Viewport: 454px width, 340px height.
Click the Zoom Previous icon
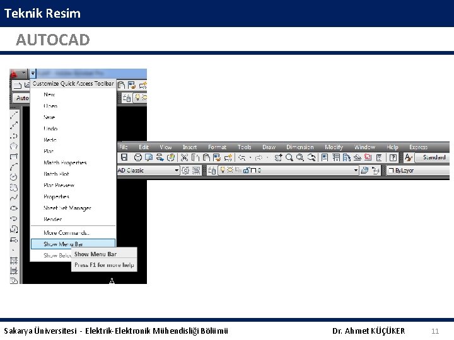click(x=311, y=157)
